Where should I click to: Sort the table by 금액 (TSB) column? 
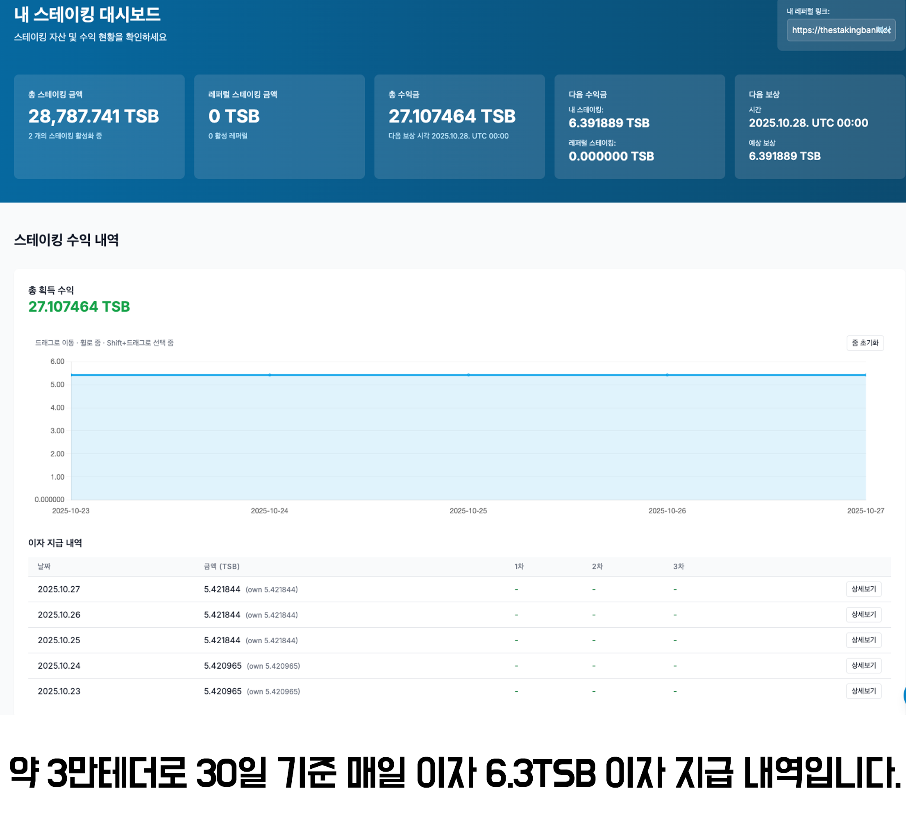(x=221, y=567)
